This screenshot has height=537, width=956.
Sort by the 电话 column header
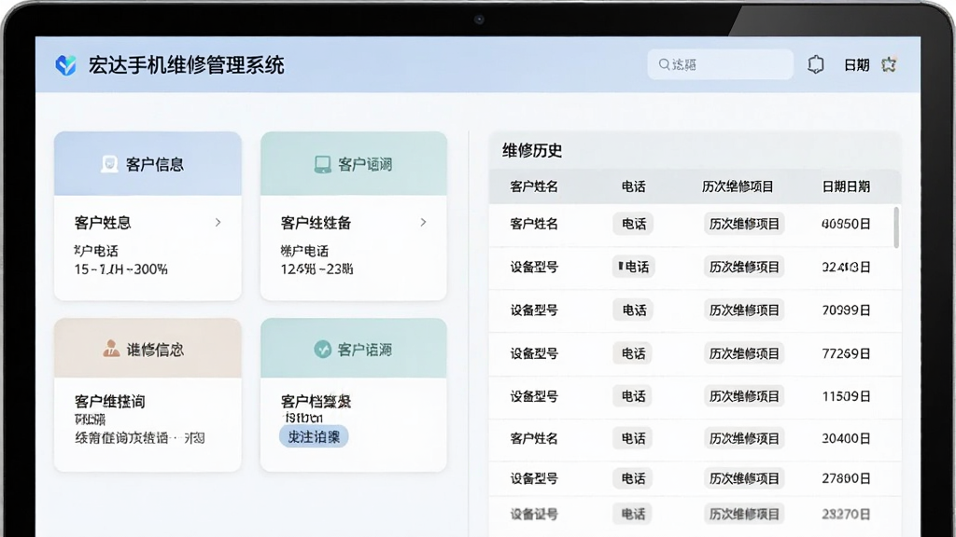[634, 186]
